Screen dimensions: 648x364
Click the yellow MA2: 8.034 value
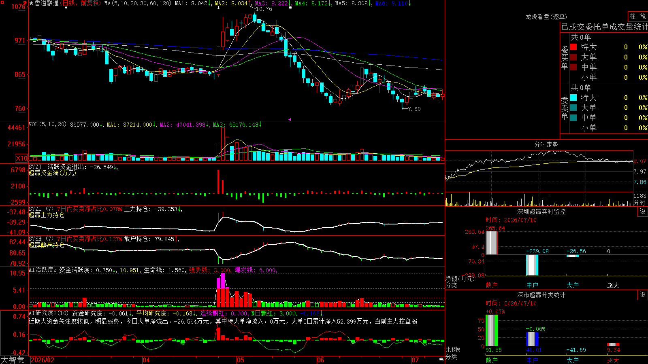232,3
